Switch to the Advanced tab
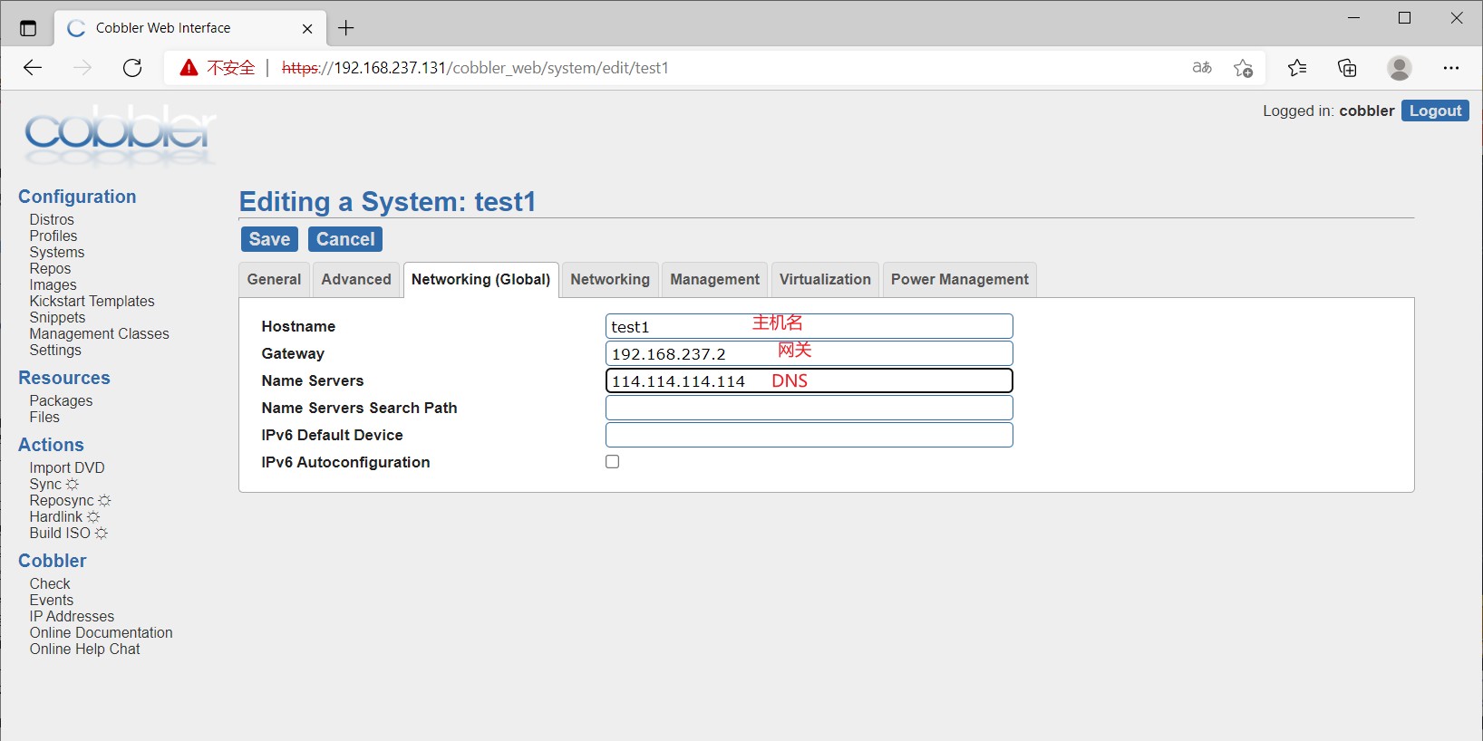 [356, 279]
